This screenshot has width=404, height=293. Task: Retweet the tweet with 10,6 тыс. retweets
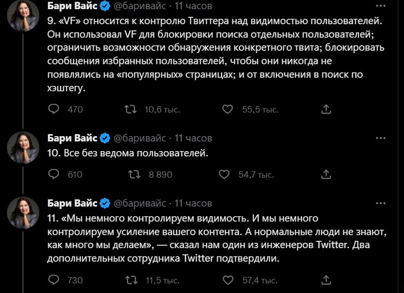coord(132,109)
